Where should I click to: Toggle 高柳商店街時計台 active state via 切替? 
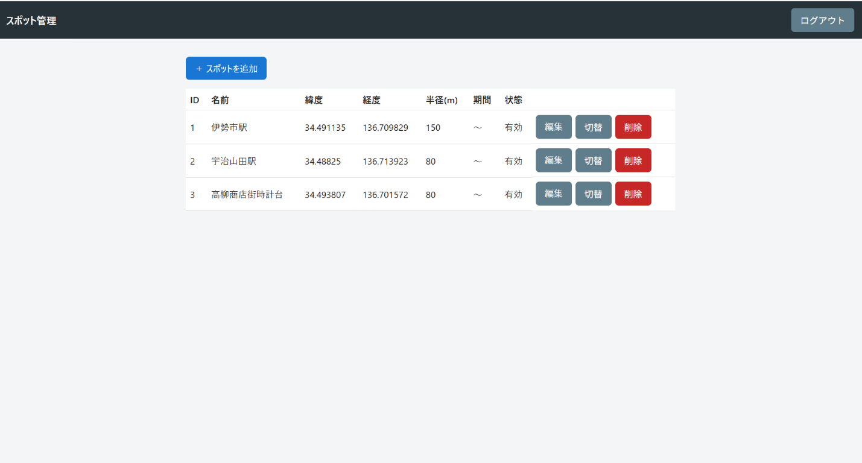(594, 194)
